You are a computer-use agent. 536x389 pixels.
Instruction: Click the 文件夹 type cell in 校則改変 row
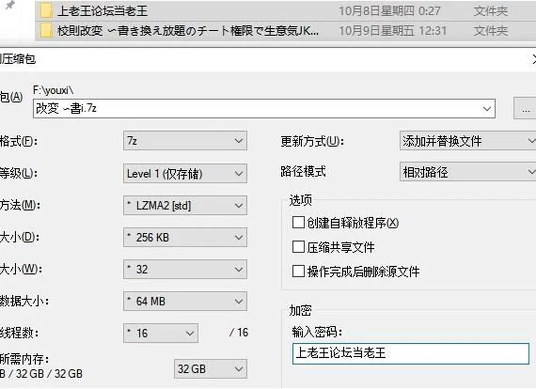(x=491, y=31)
